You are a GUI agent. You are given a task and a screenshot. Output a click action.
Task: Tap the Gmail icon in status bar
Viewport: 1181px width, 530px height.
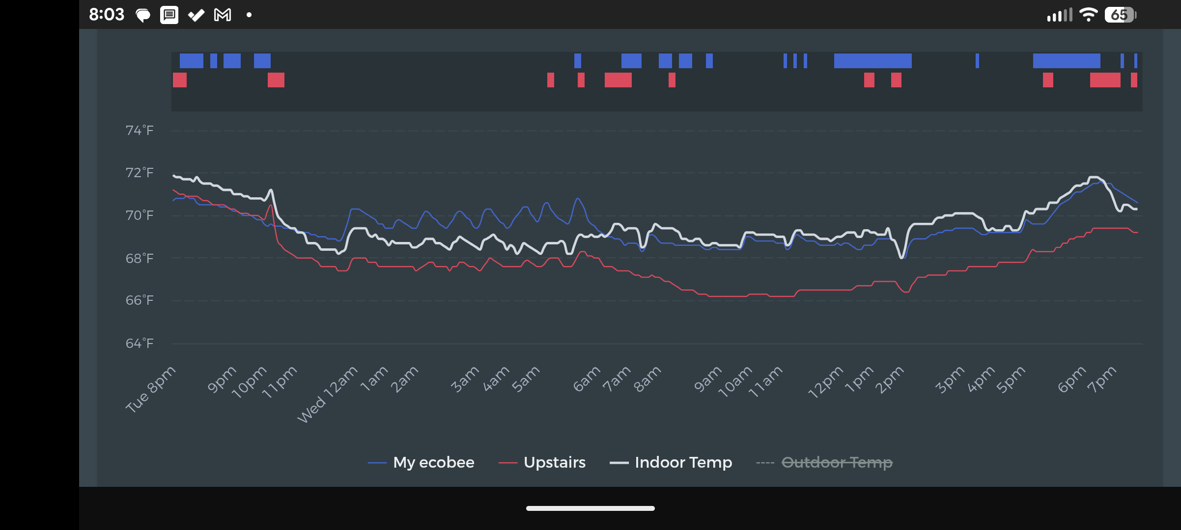[223, 15]
